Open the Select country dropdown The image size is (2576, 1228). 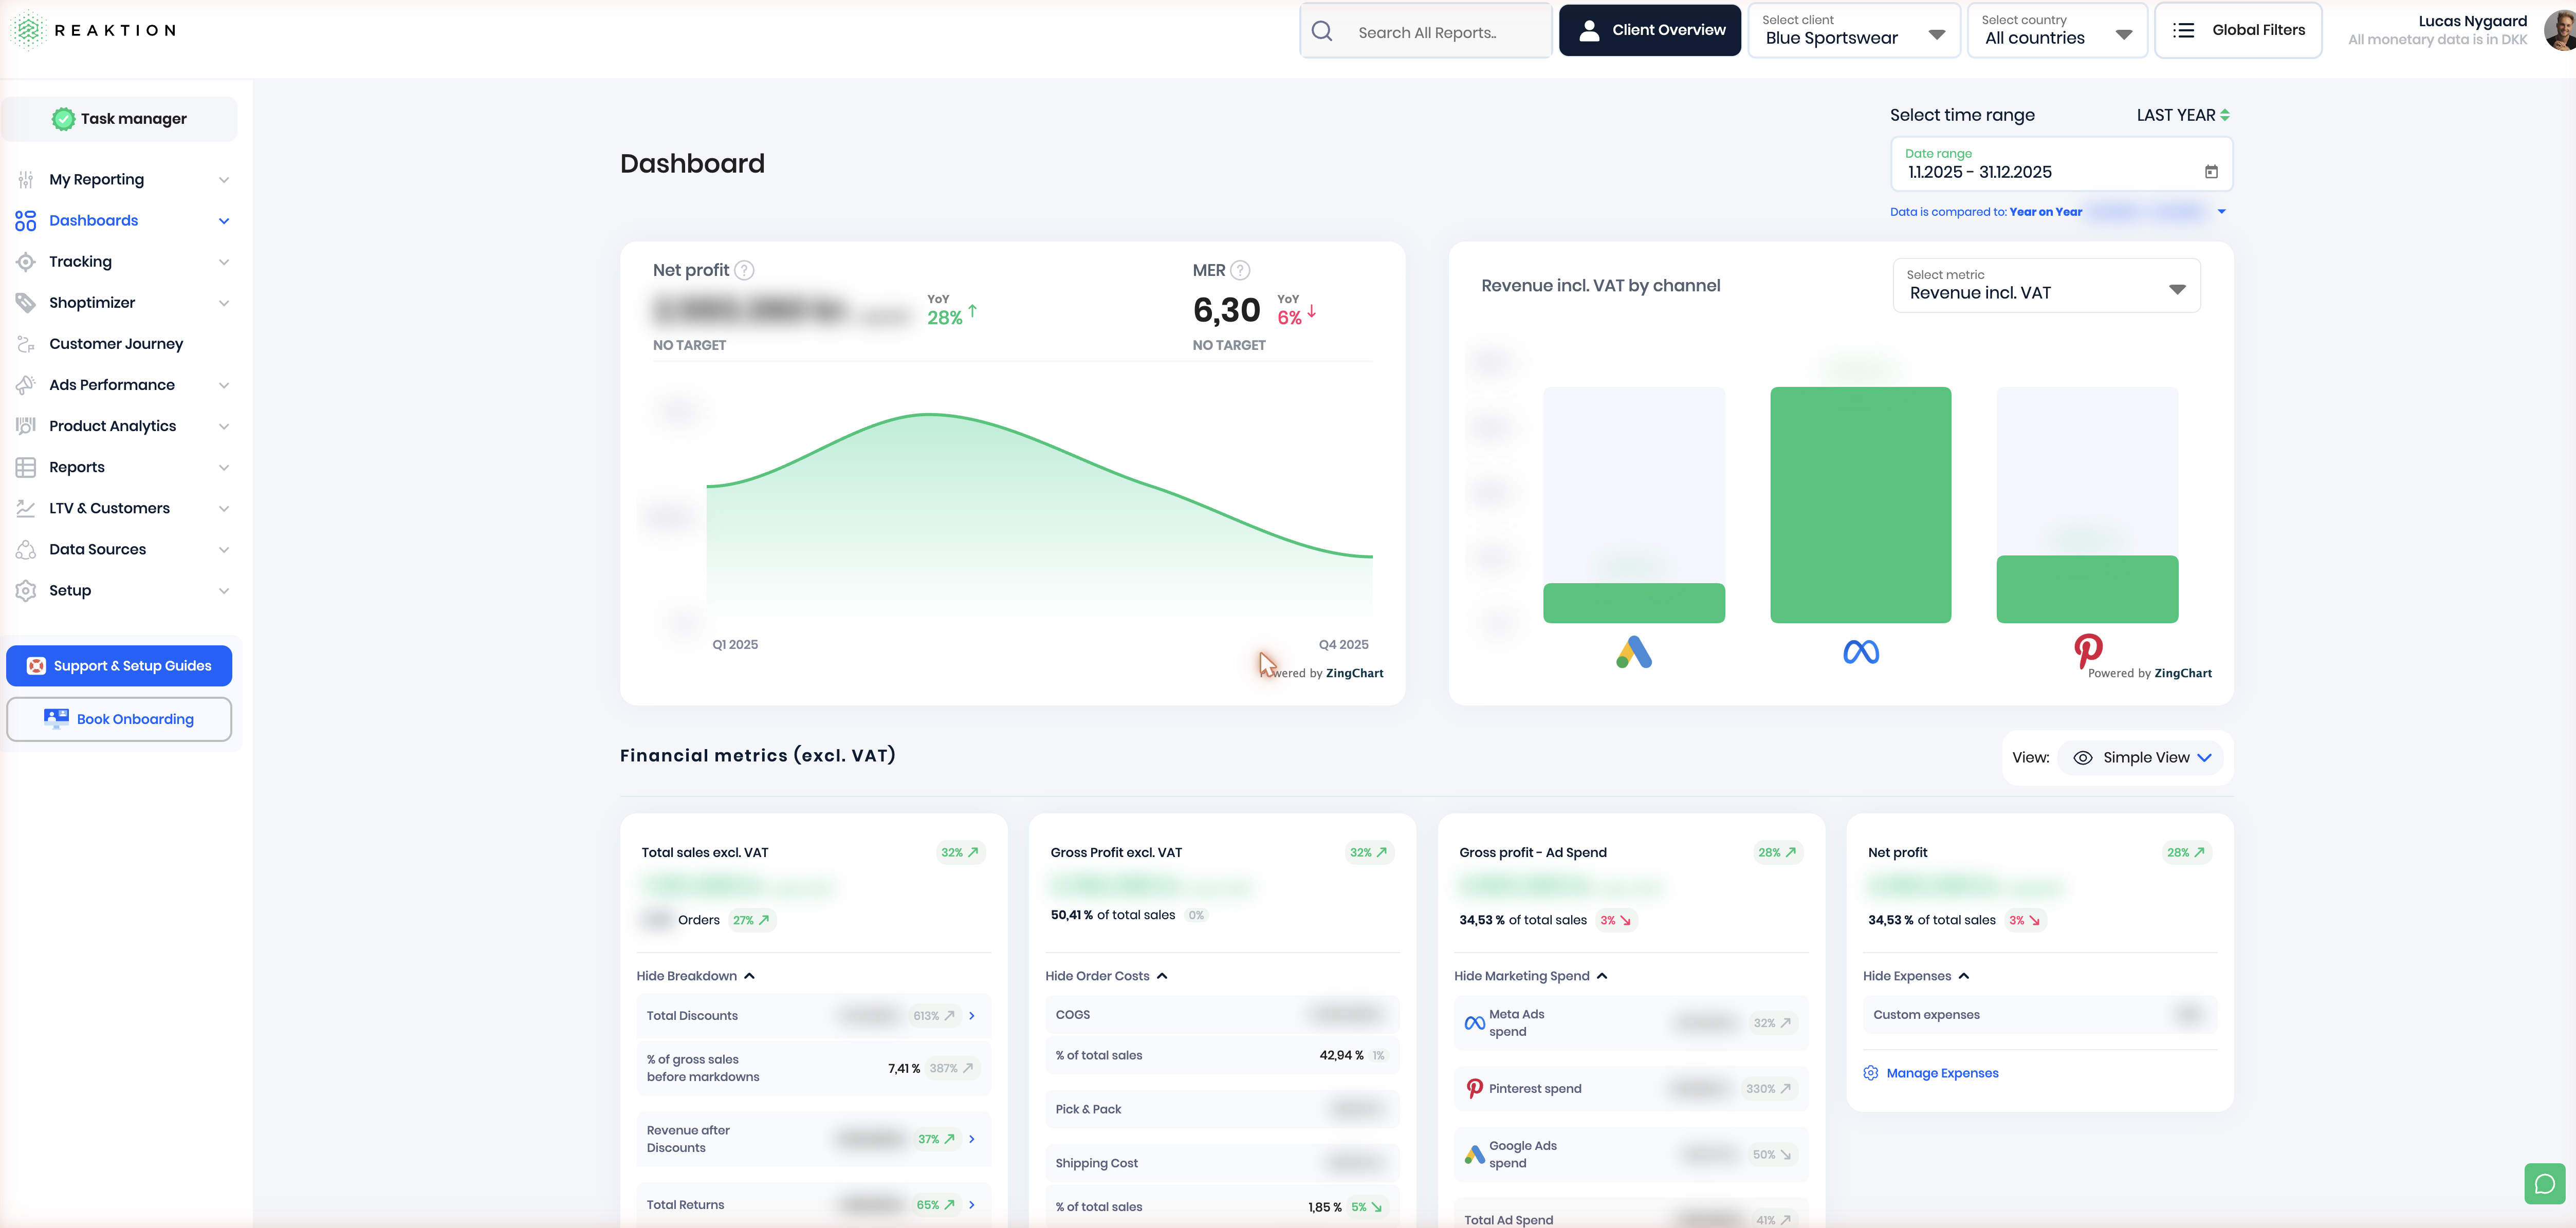click(2057, 31)
